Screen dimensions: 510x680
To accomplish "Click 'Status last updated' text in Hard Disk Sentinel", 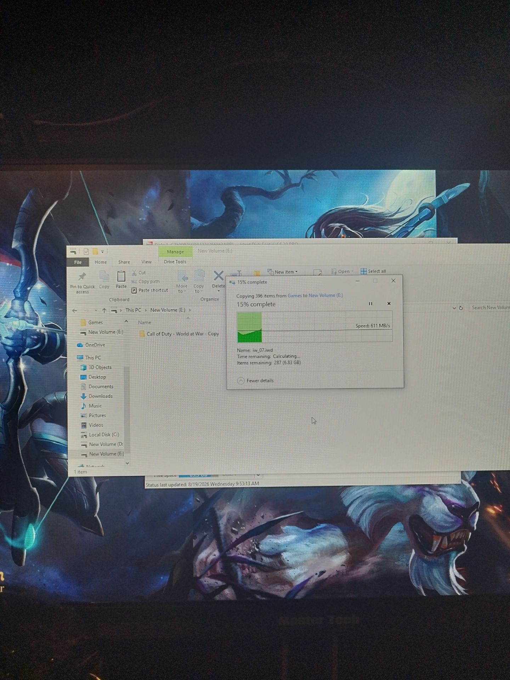I will 202,484.
